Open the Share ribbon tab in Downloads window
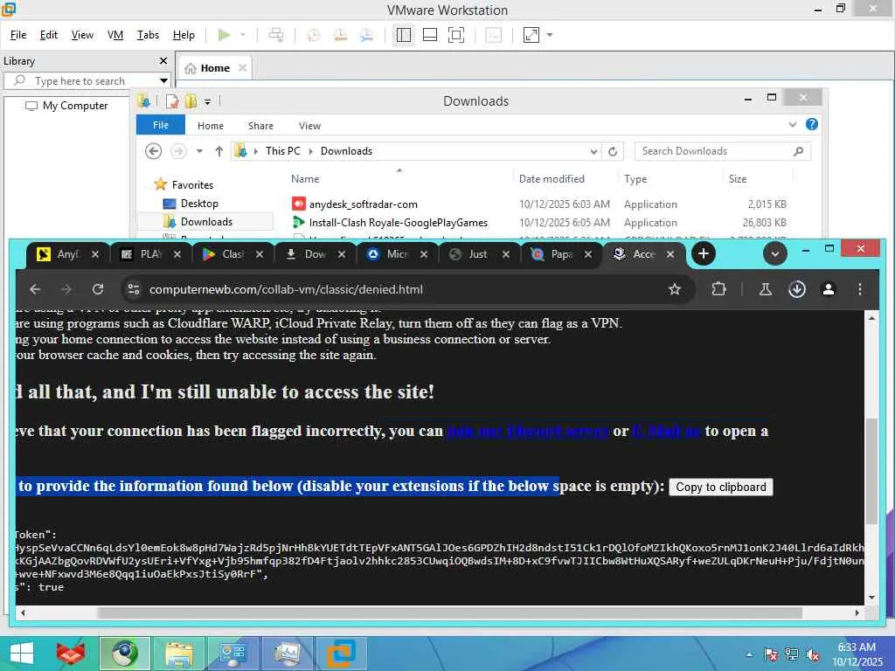895x671 pixels. (x=260, y=126)
